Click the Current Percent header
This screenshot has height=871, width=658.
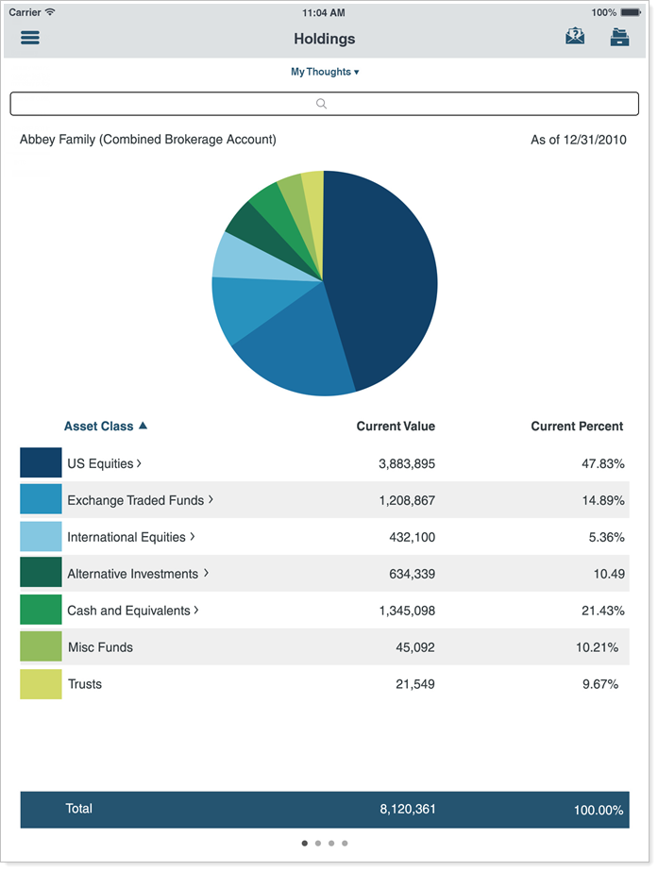[577, 427]
